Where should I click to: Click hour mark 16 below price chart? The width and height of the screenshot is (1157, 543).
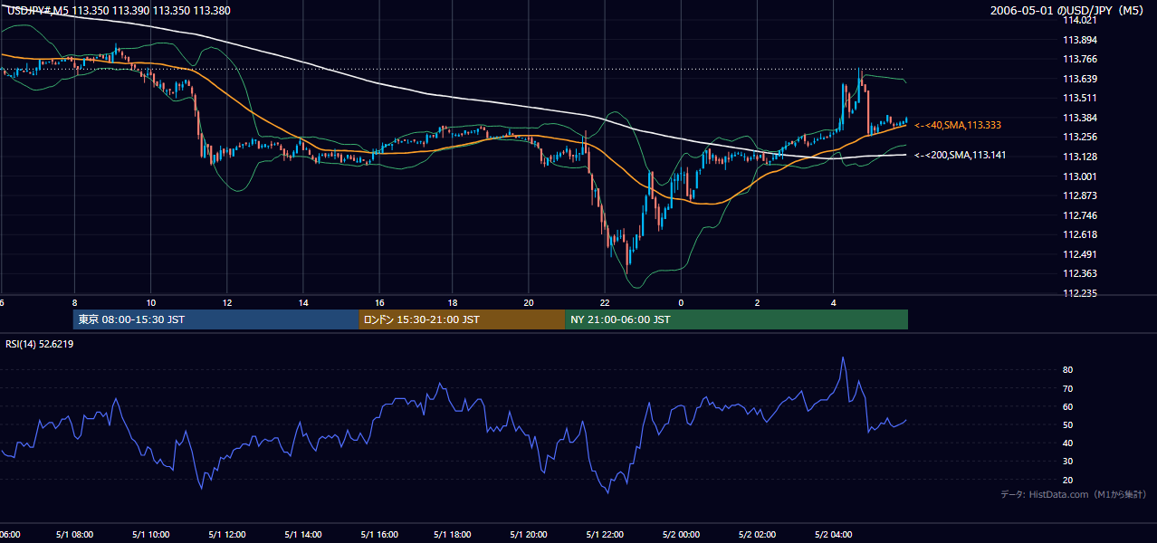379,303
